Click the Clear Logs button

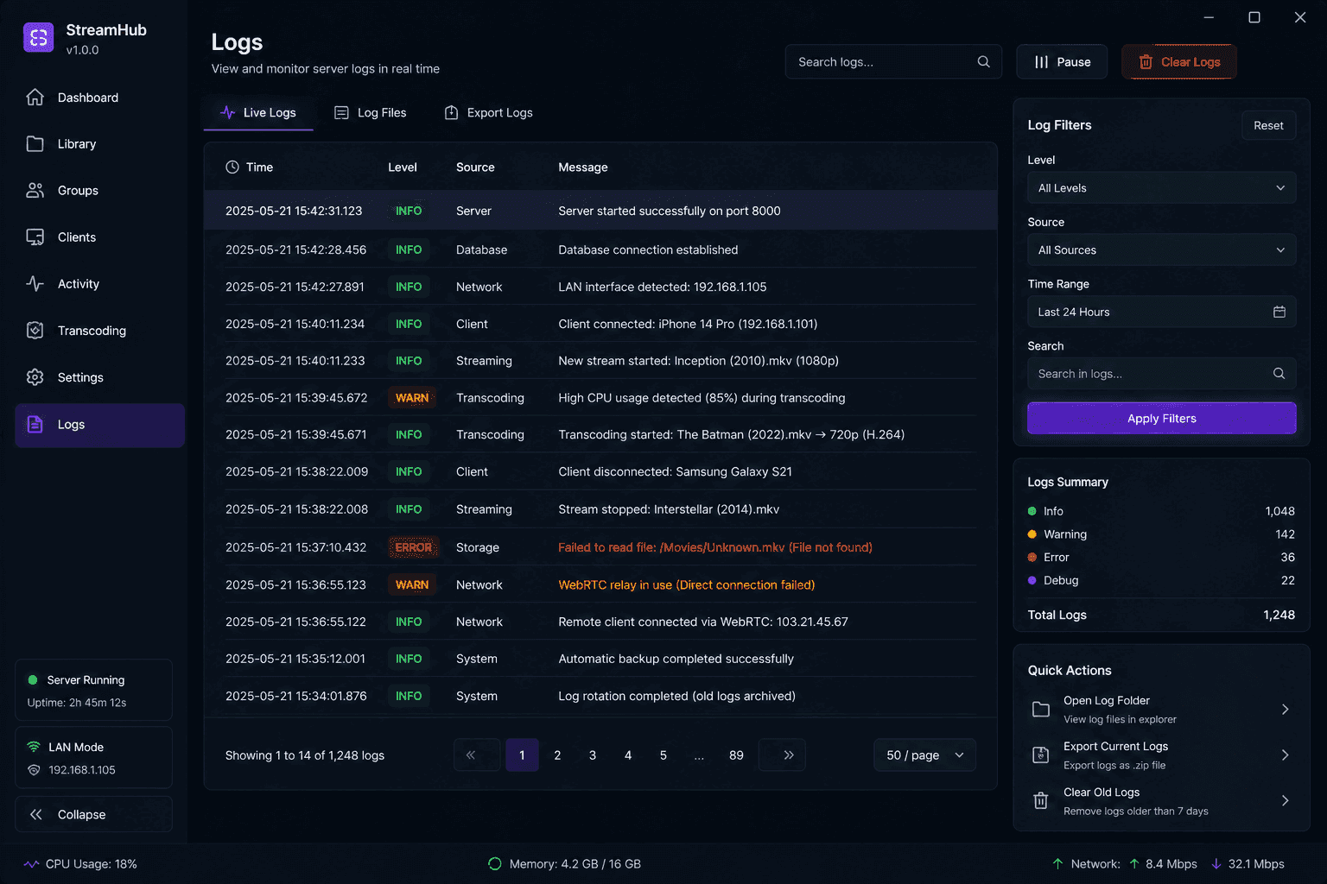(x=1179, y=61)
